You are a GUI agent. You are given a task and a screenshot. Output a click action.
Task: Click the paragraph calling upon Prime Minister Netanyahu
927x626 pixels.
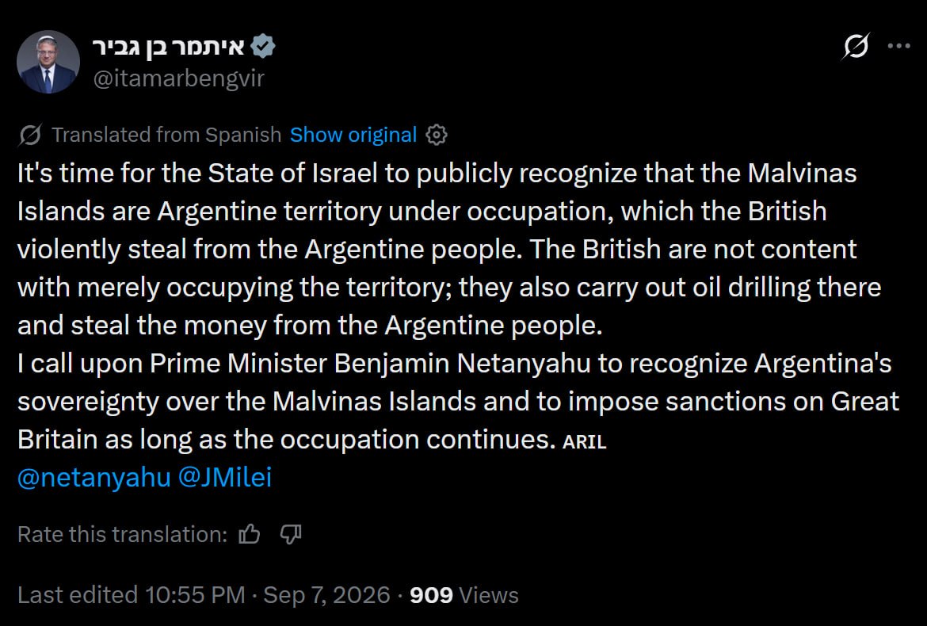458,402
